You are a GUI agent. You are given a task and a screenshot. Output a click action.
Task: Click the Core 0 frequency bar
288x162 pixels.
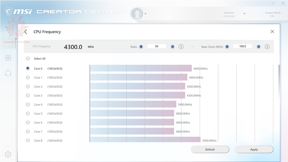[x=141, y=68]
